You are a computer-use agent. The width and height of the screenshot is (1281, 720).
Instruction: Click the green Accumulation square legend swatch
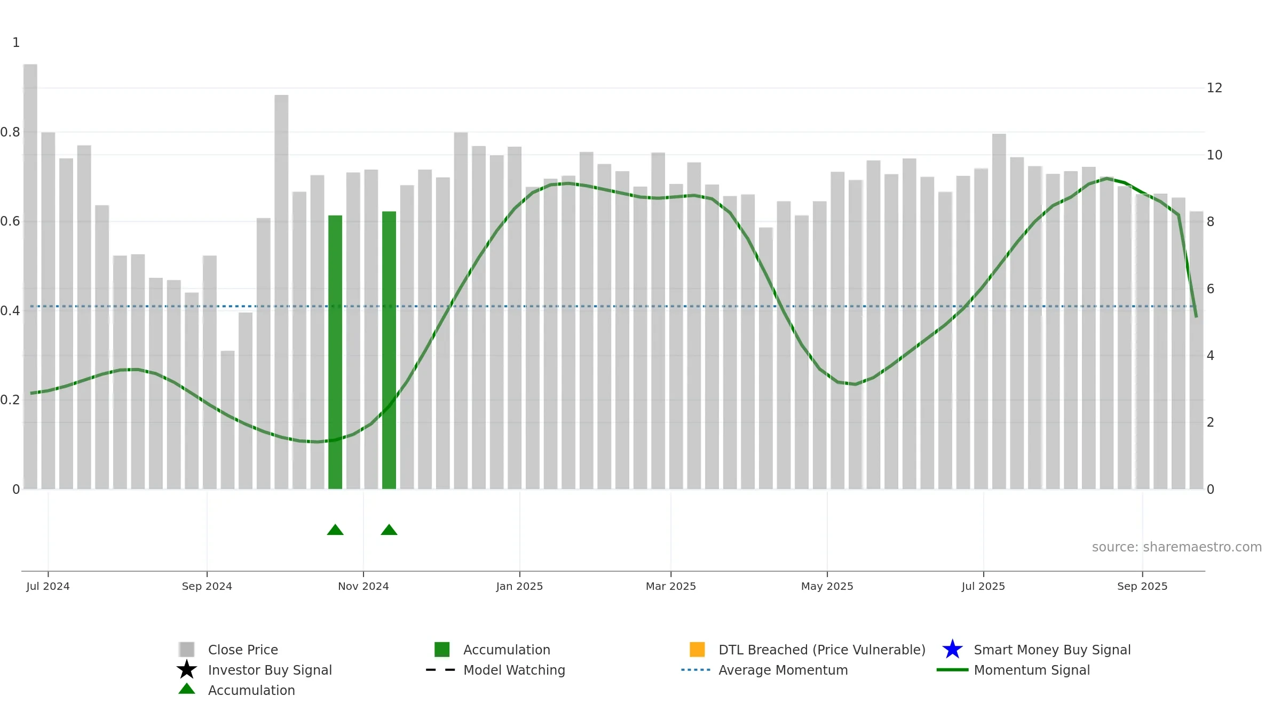442,649
